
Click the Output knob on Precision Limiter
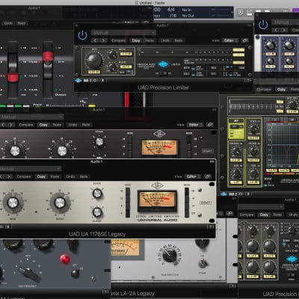112,54
